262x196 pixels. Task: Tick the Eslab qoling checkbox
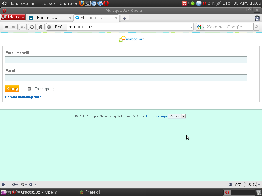[29, 89]
